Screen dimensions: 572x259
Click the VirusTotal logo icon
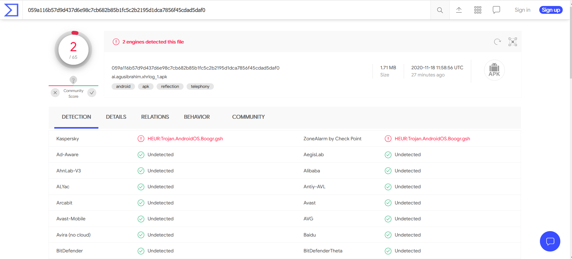click(11, 10)
